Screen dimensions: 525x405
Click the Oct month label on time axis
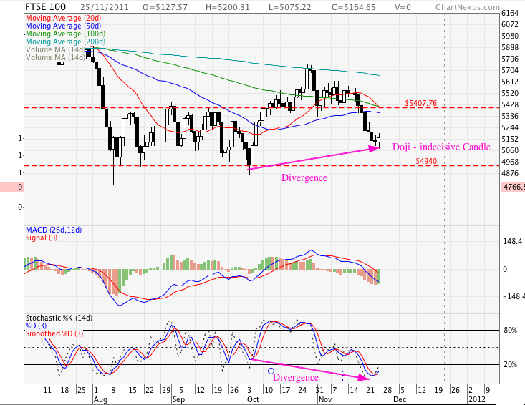[x=253, y=399]
